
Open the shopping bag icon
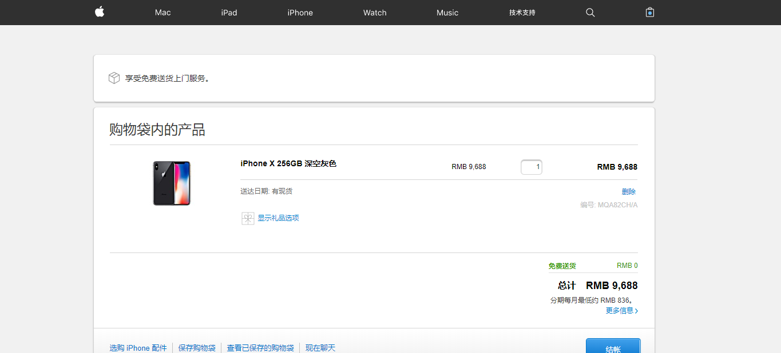click(650, 12)
